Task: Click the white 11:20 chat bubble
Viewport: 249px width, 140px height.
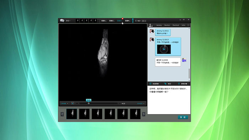Action: pos(168,62)
